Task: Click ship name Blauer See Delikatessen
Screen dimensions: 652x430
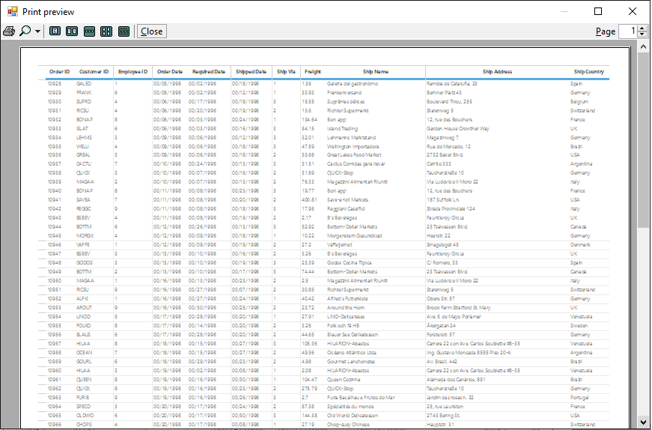Action: pos(353,335)
